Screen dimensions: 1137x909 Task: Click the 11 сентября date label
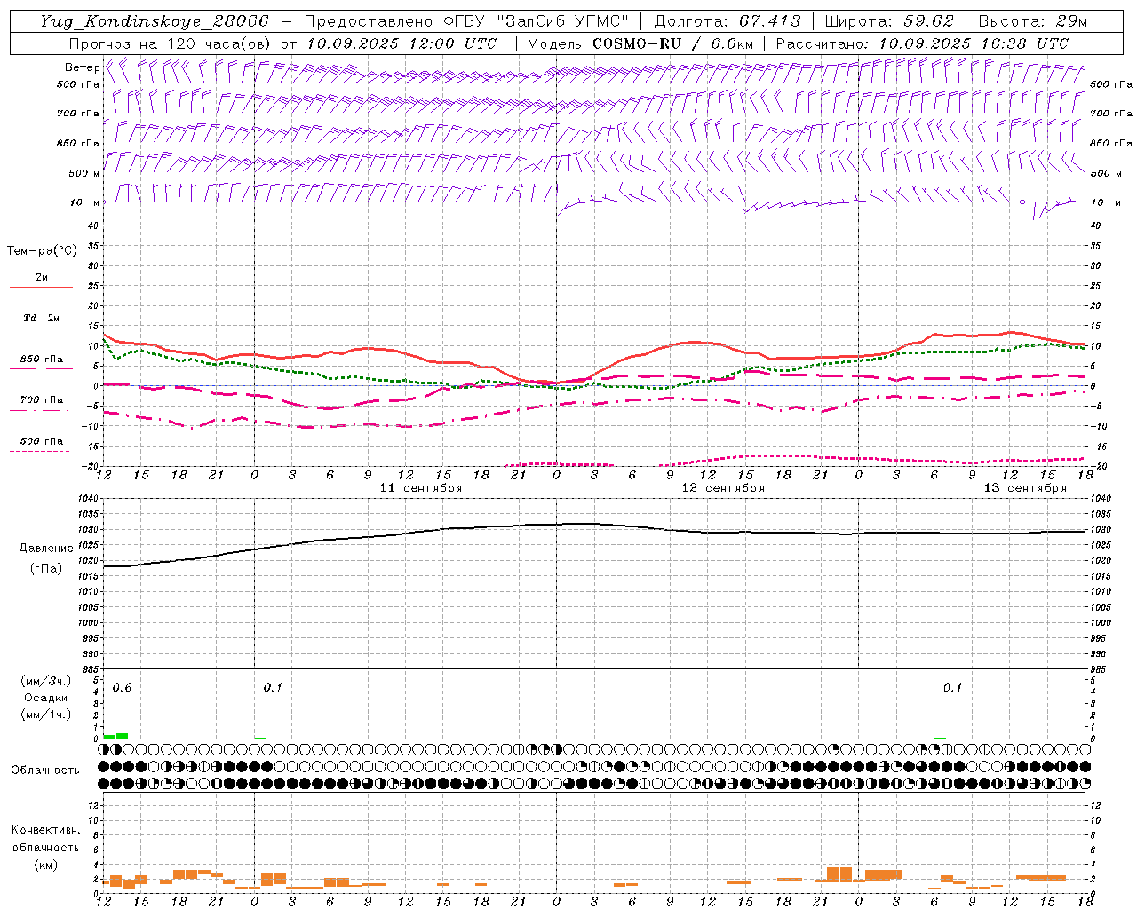421,488
